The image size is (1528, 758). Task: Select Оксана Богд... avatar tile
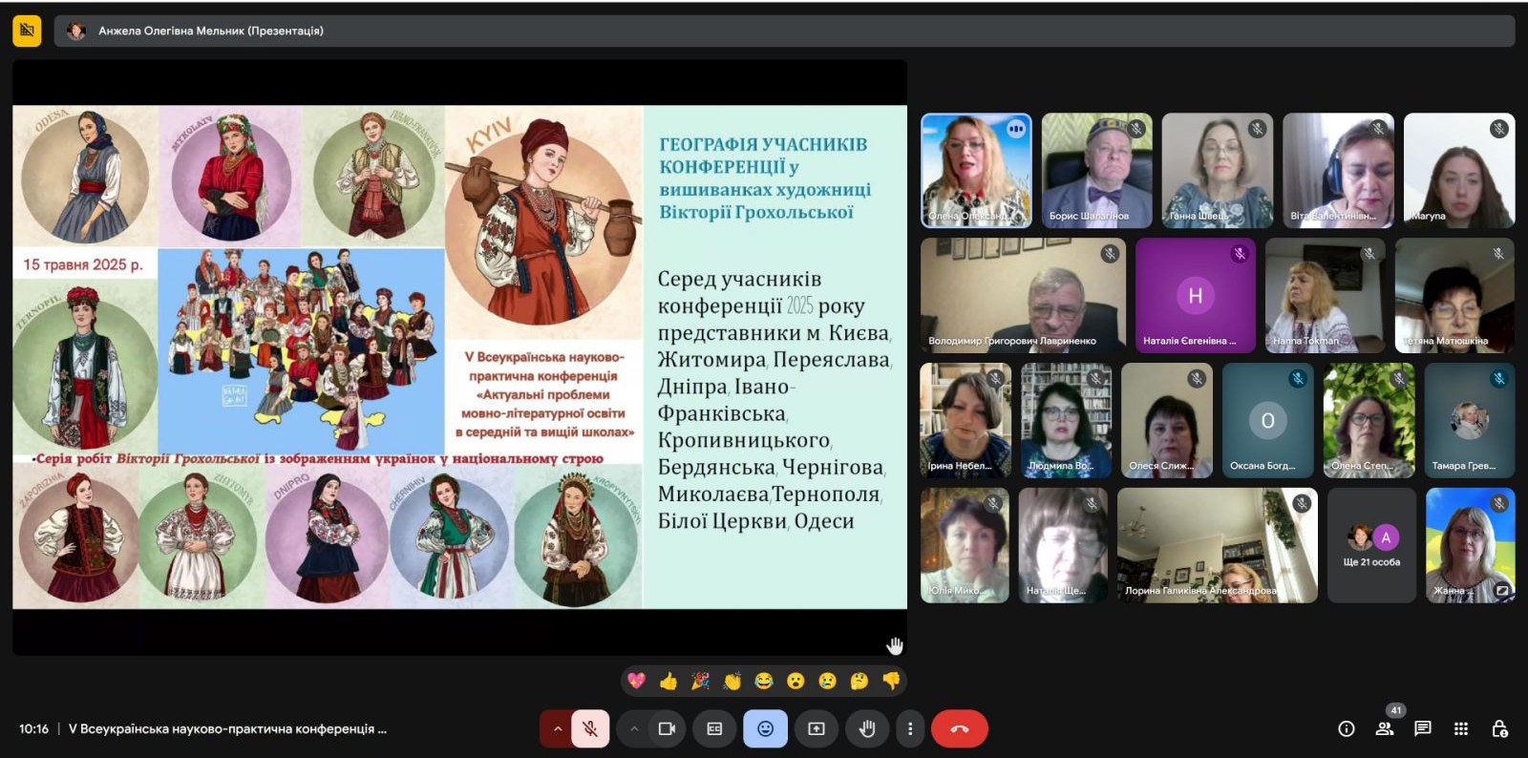pyautogui.click(x=1268, y=420)
